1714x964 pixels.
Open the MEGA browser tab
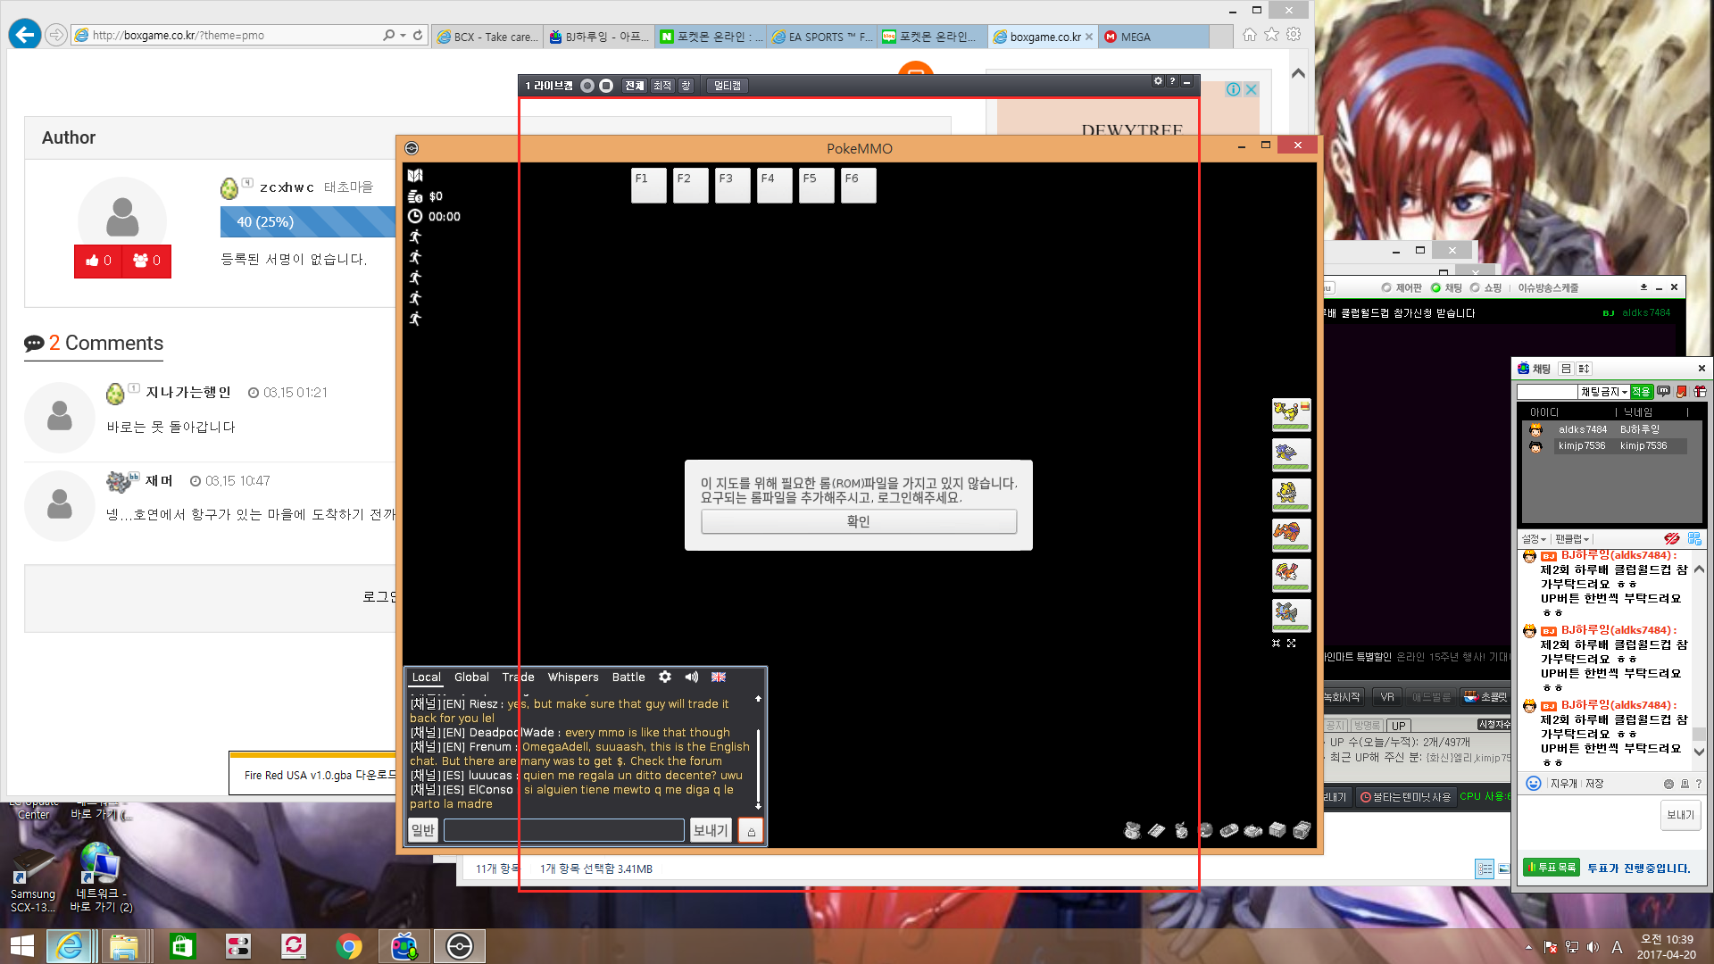tap(1153, 37)
